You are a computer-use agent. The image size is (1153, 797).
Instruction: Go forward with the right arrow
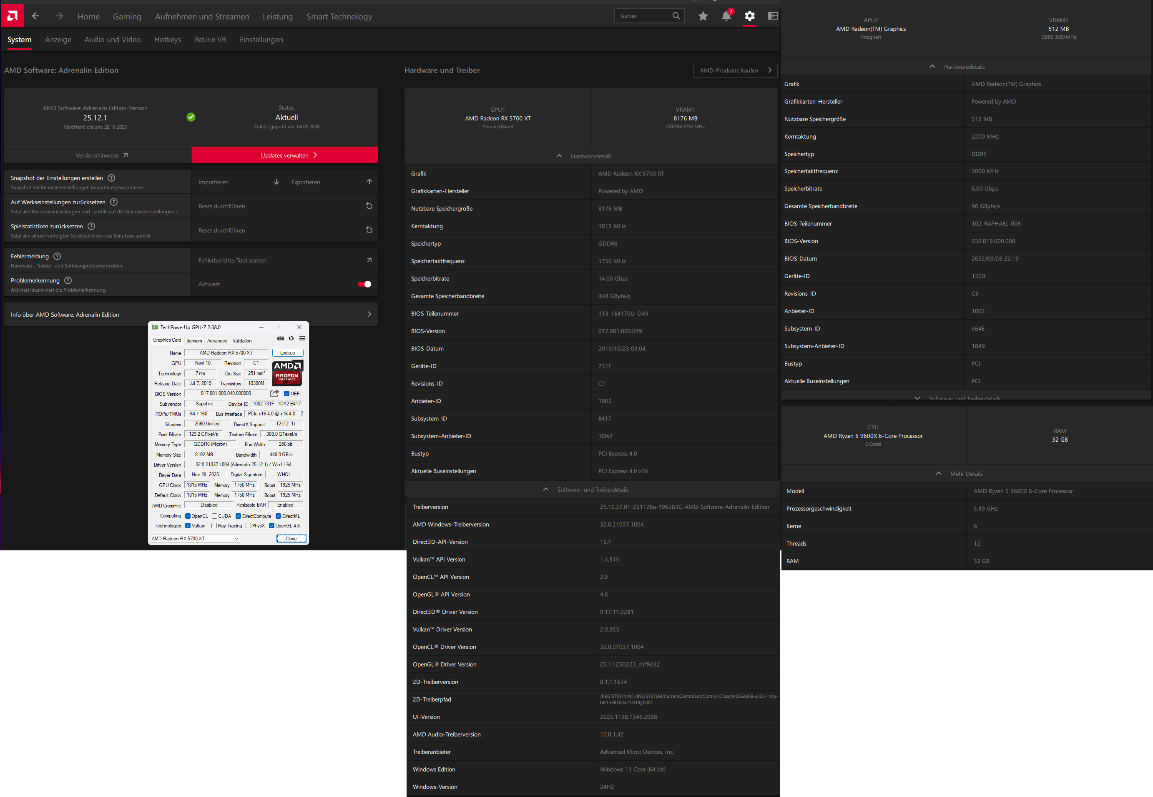[x=60, y=16]
